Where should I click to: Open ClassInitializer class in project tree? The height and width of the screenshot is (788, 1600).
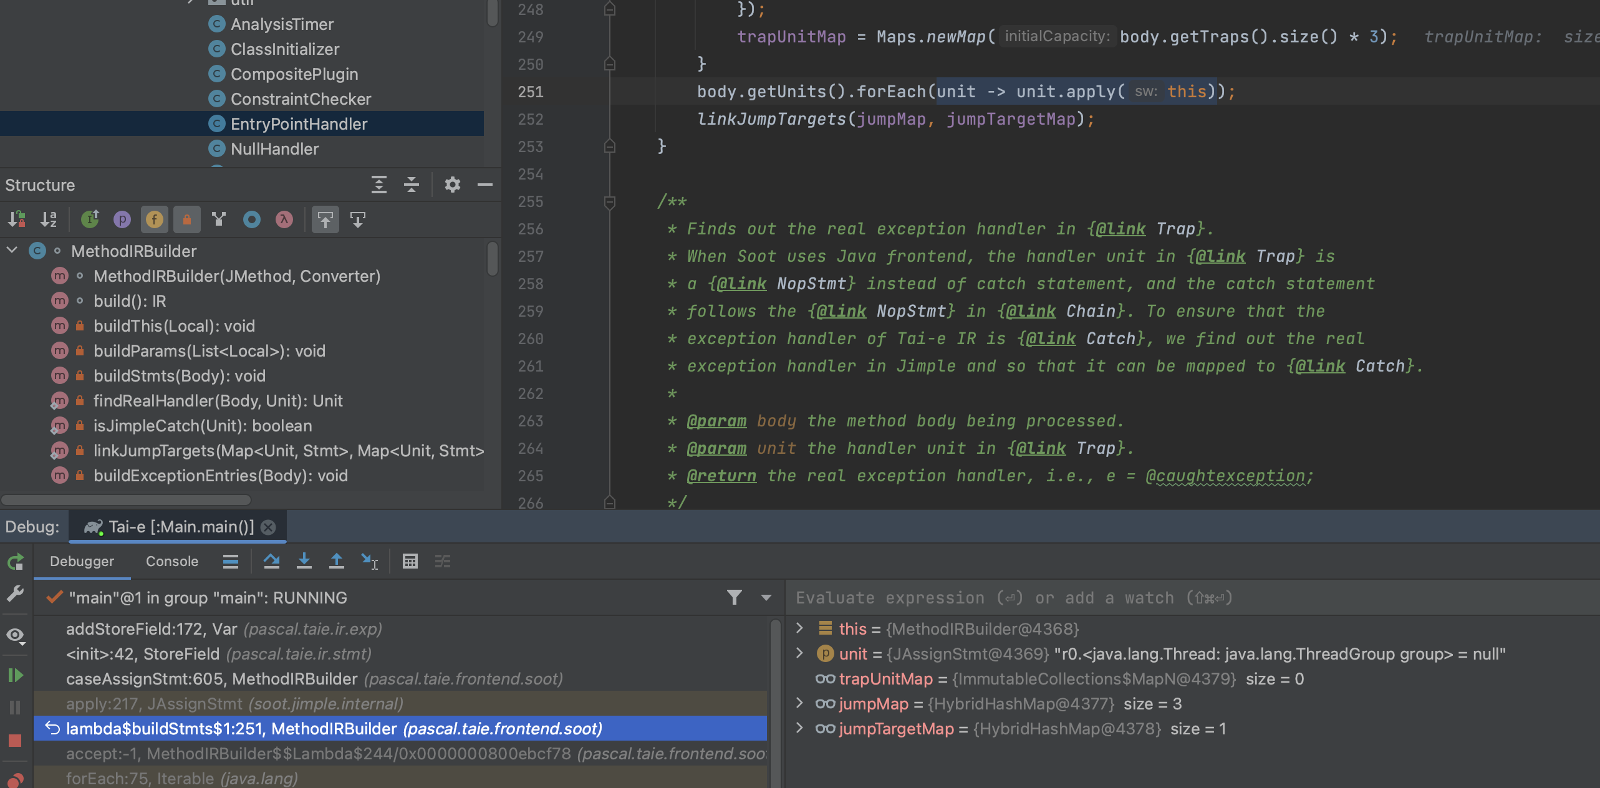[x=285, y=49]
